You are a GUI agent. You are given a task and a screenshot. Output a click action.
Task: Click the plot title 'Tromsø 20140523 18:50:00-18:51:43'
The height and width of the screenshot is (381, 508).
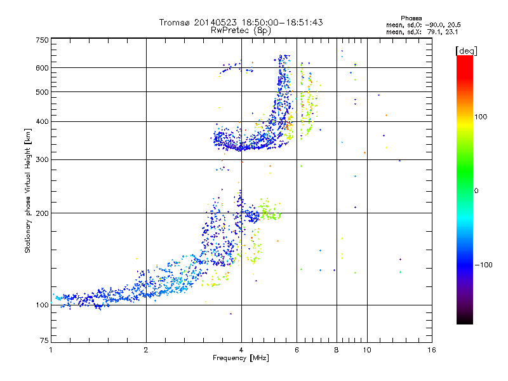point(241,22)
